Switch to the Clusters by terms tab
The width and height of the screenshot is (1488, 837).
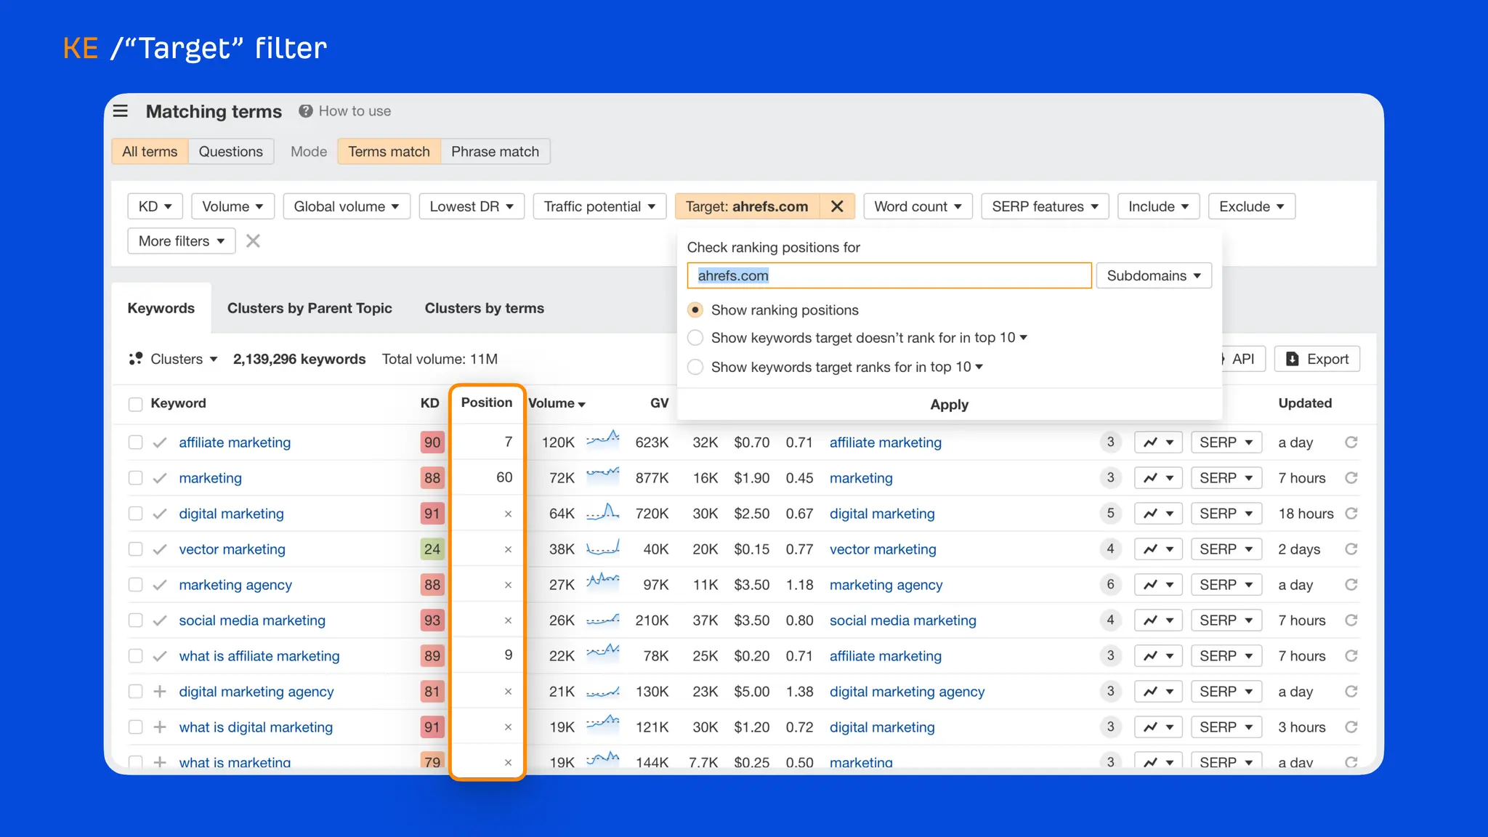[485, 308]
